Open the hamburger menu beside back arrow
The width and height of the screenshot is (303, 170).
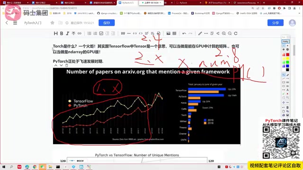pyautogui.click(x=15, y=23)
